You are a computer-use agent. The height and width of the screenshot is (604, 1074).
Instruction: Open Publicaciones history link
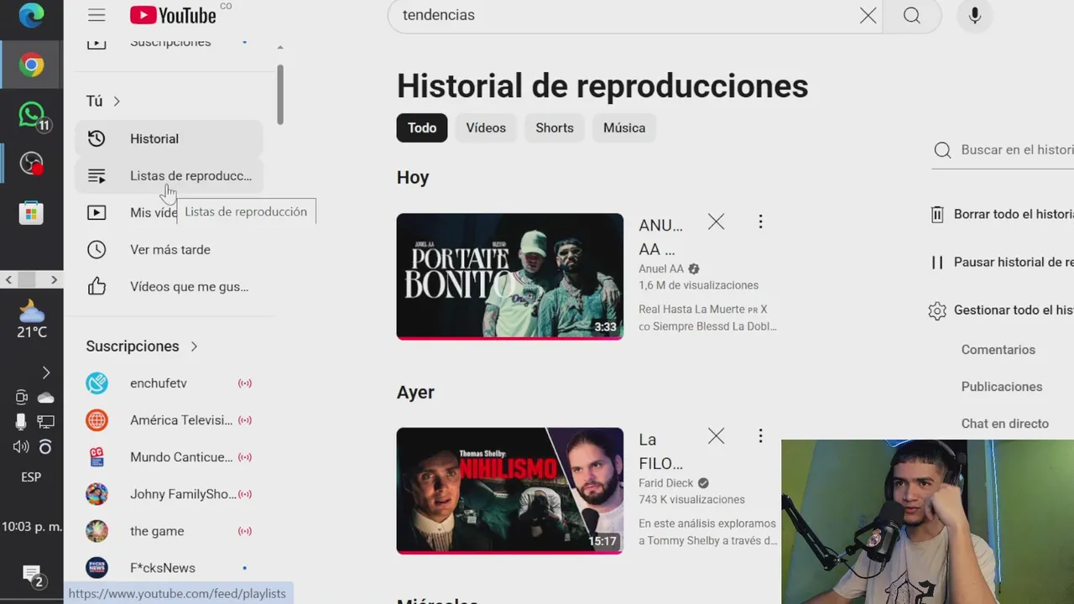[1002, 386]
